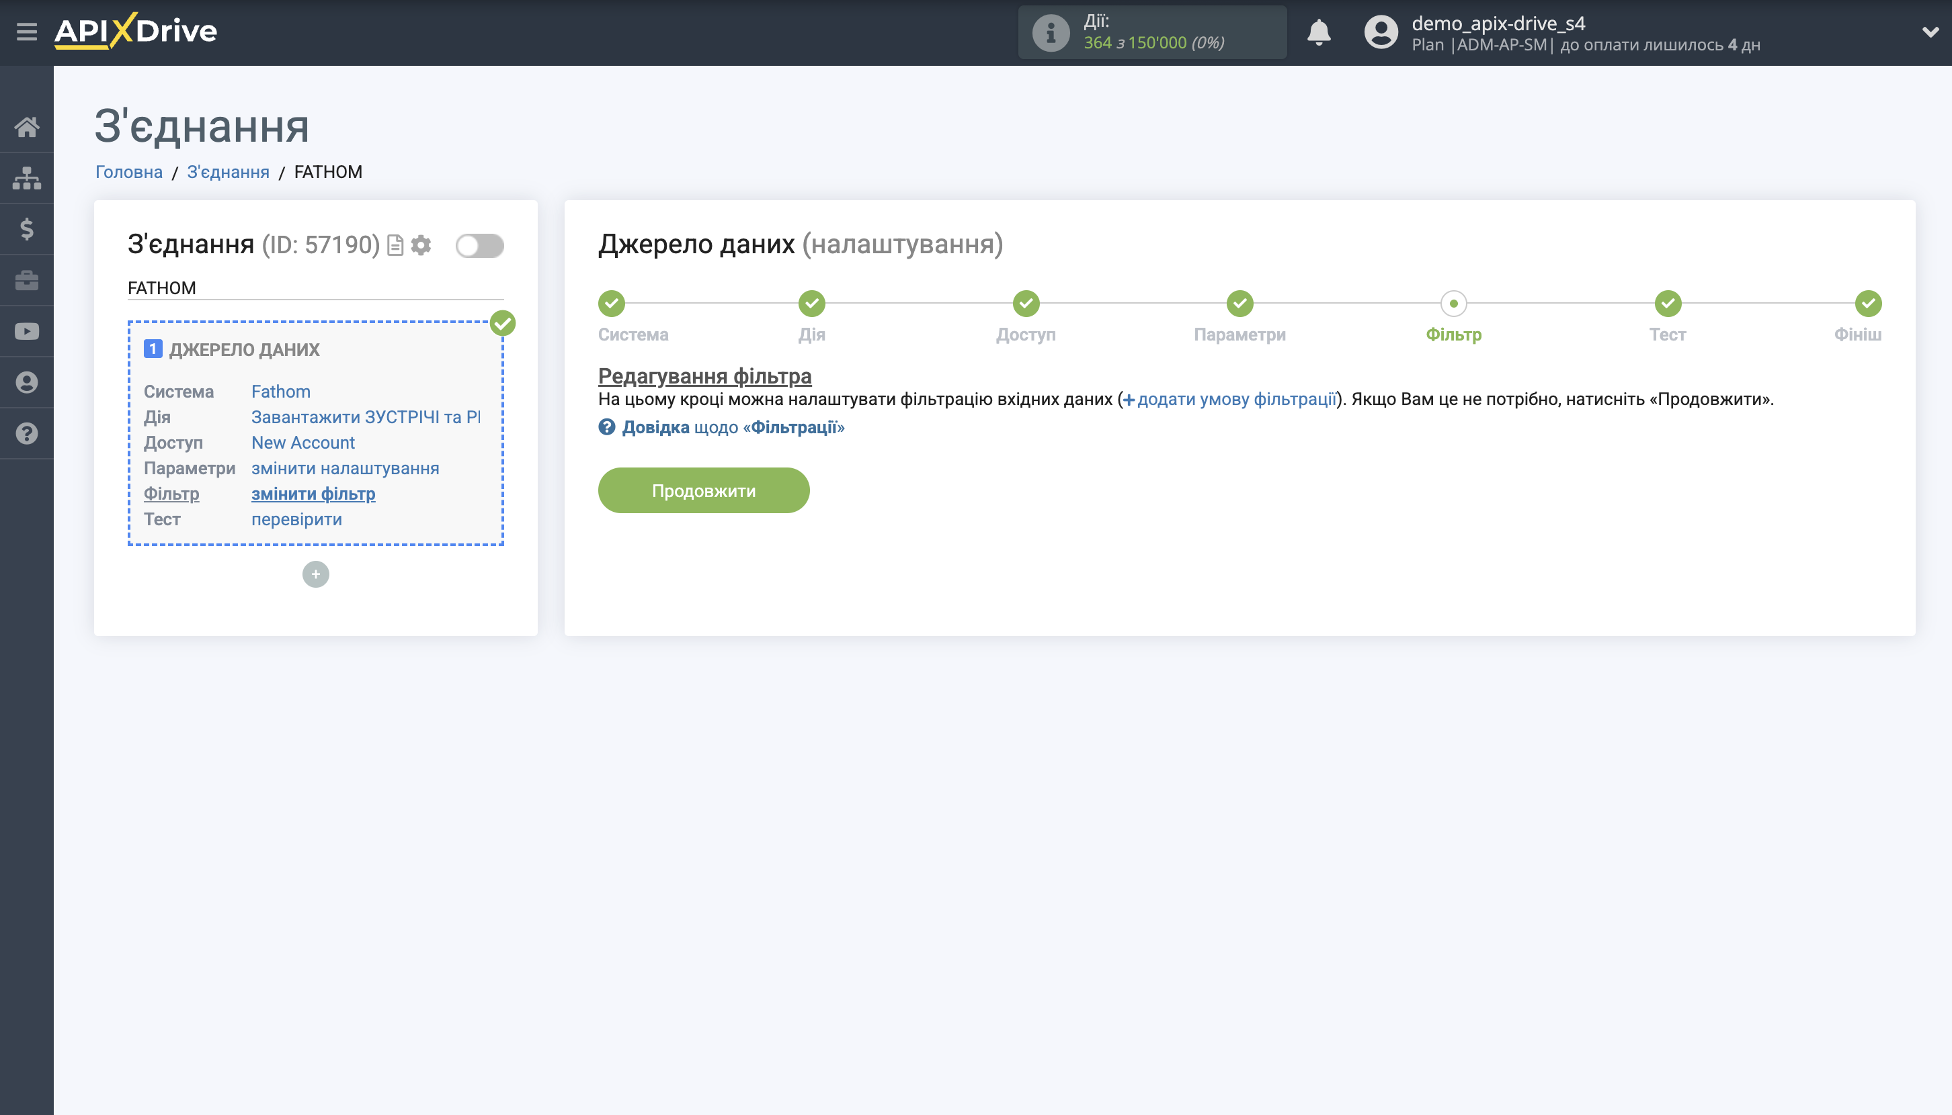This screenshot has height=1115, width=1952.
Task: Open billing dollar sign sidebar icon
Action: (x=27, y=229)
